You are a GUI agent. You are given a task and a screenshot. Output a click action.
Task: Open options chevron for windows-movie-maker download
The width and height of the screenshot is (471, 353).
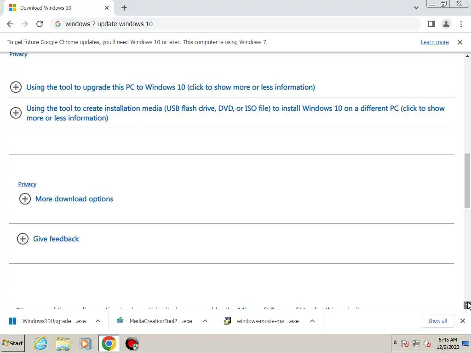click(312, 321)
